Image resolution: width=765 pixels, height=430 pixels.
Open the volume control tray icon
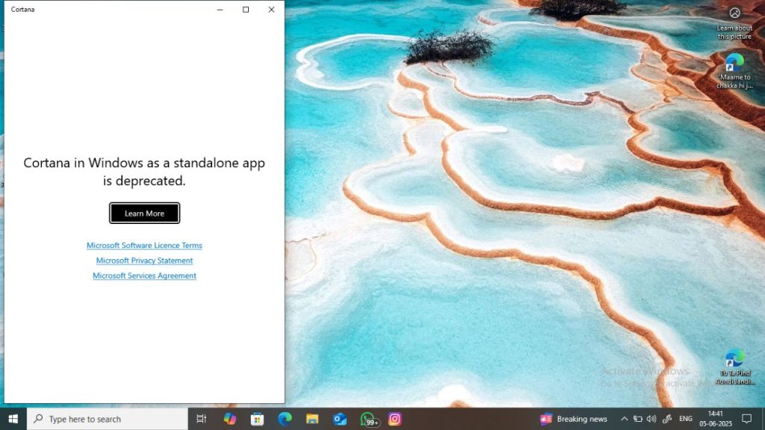(x=651, y=419)
